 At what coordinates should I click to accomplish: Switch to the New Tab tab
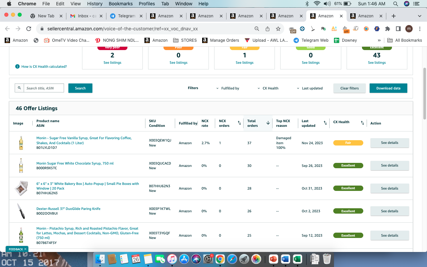[47, 16]
